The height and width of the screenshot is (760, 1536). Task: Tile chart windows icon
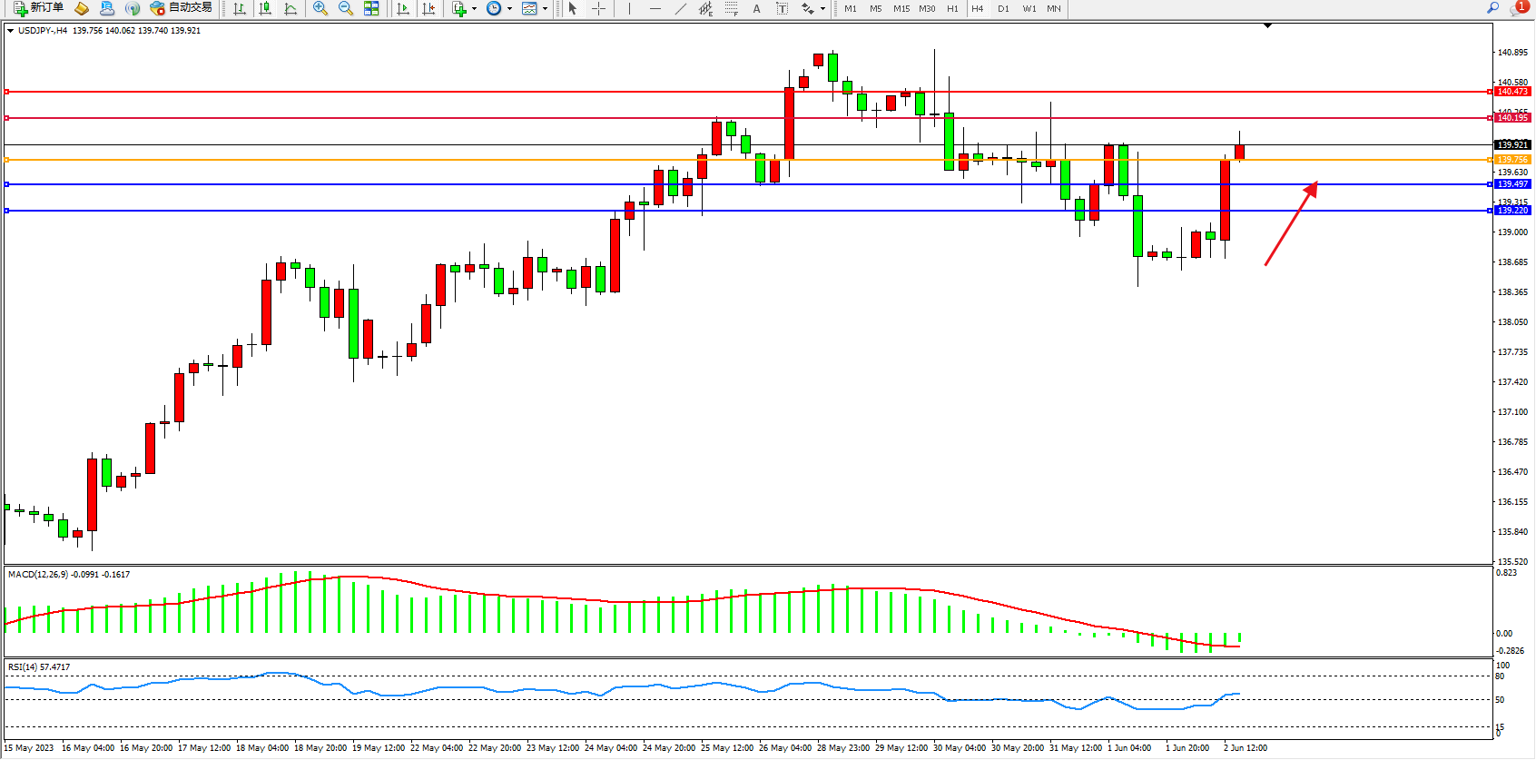point(371,8)
